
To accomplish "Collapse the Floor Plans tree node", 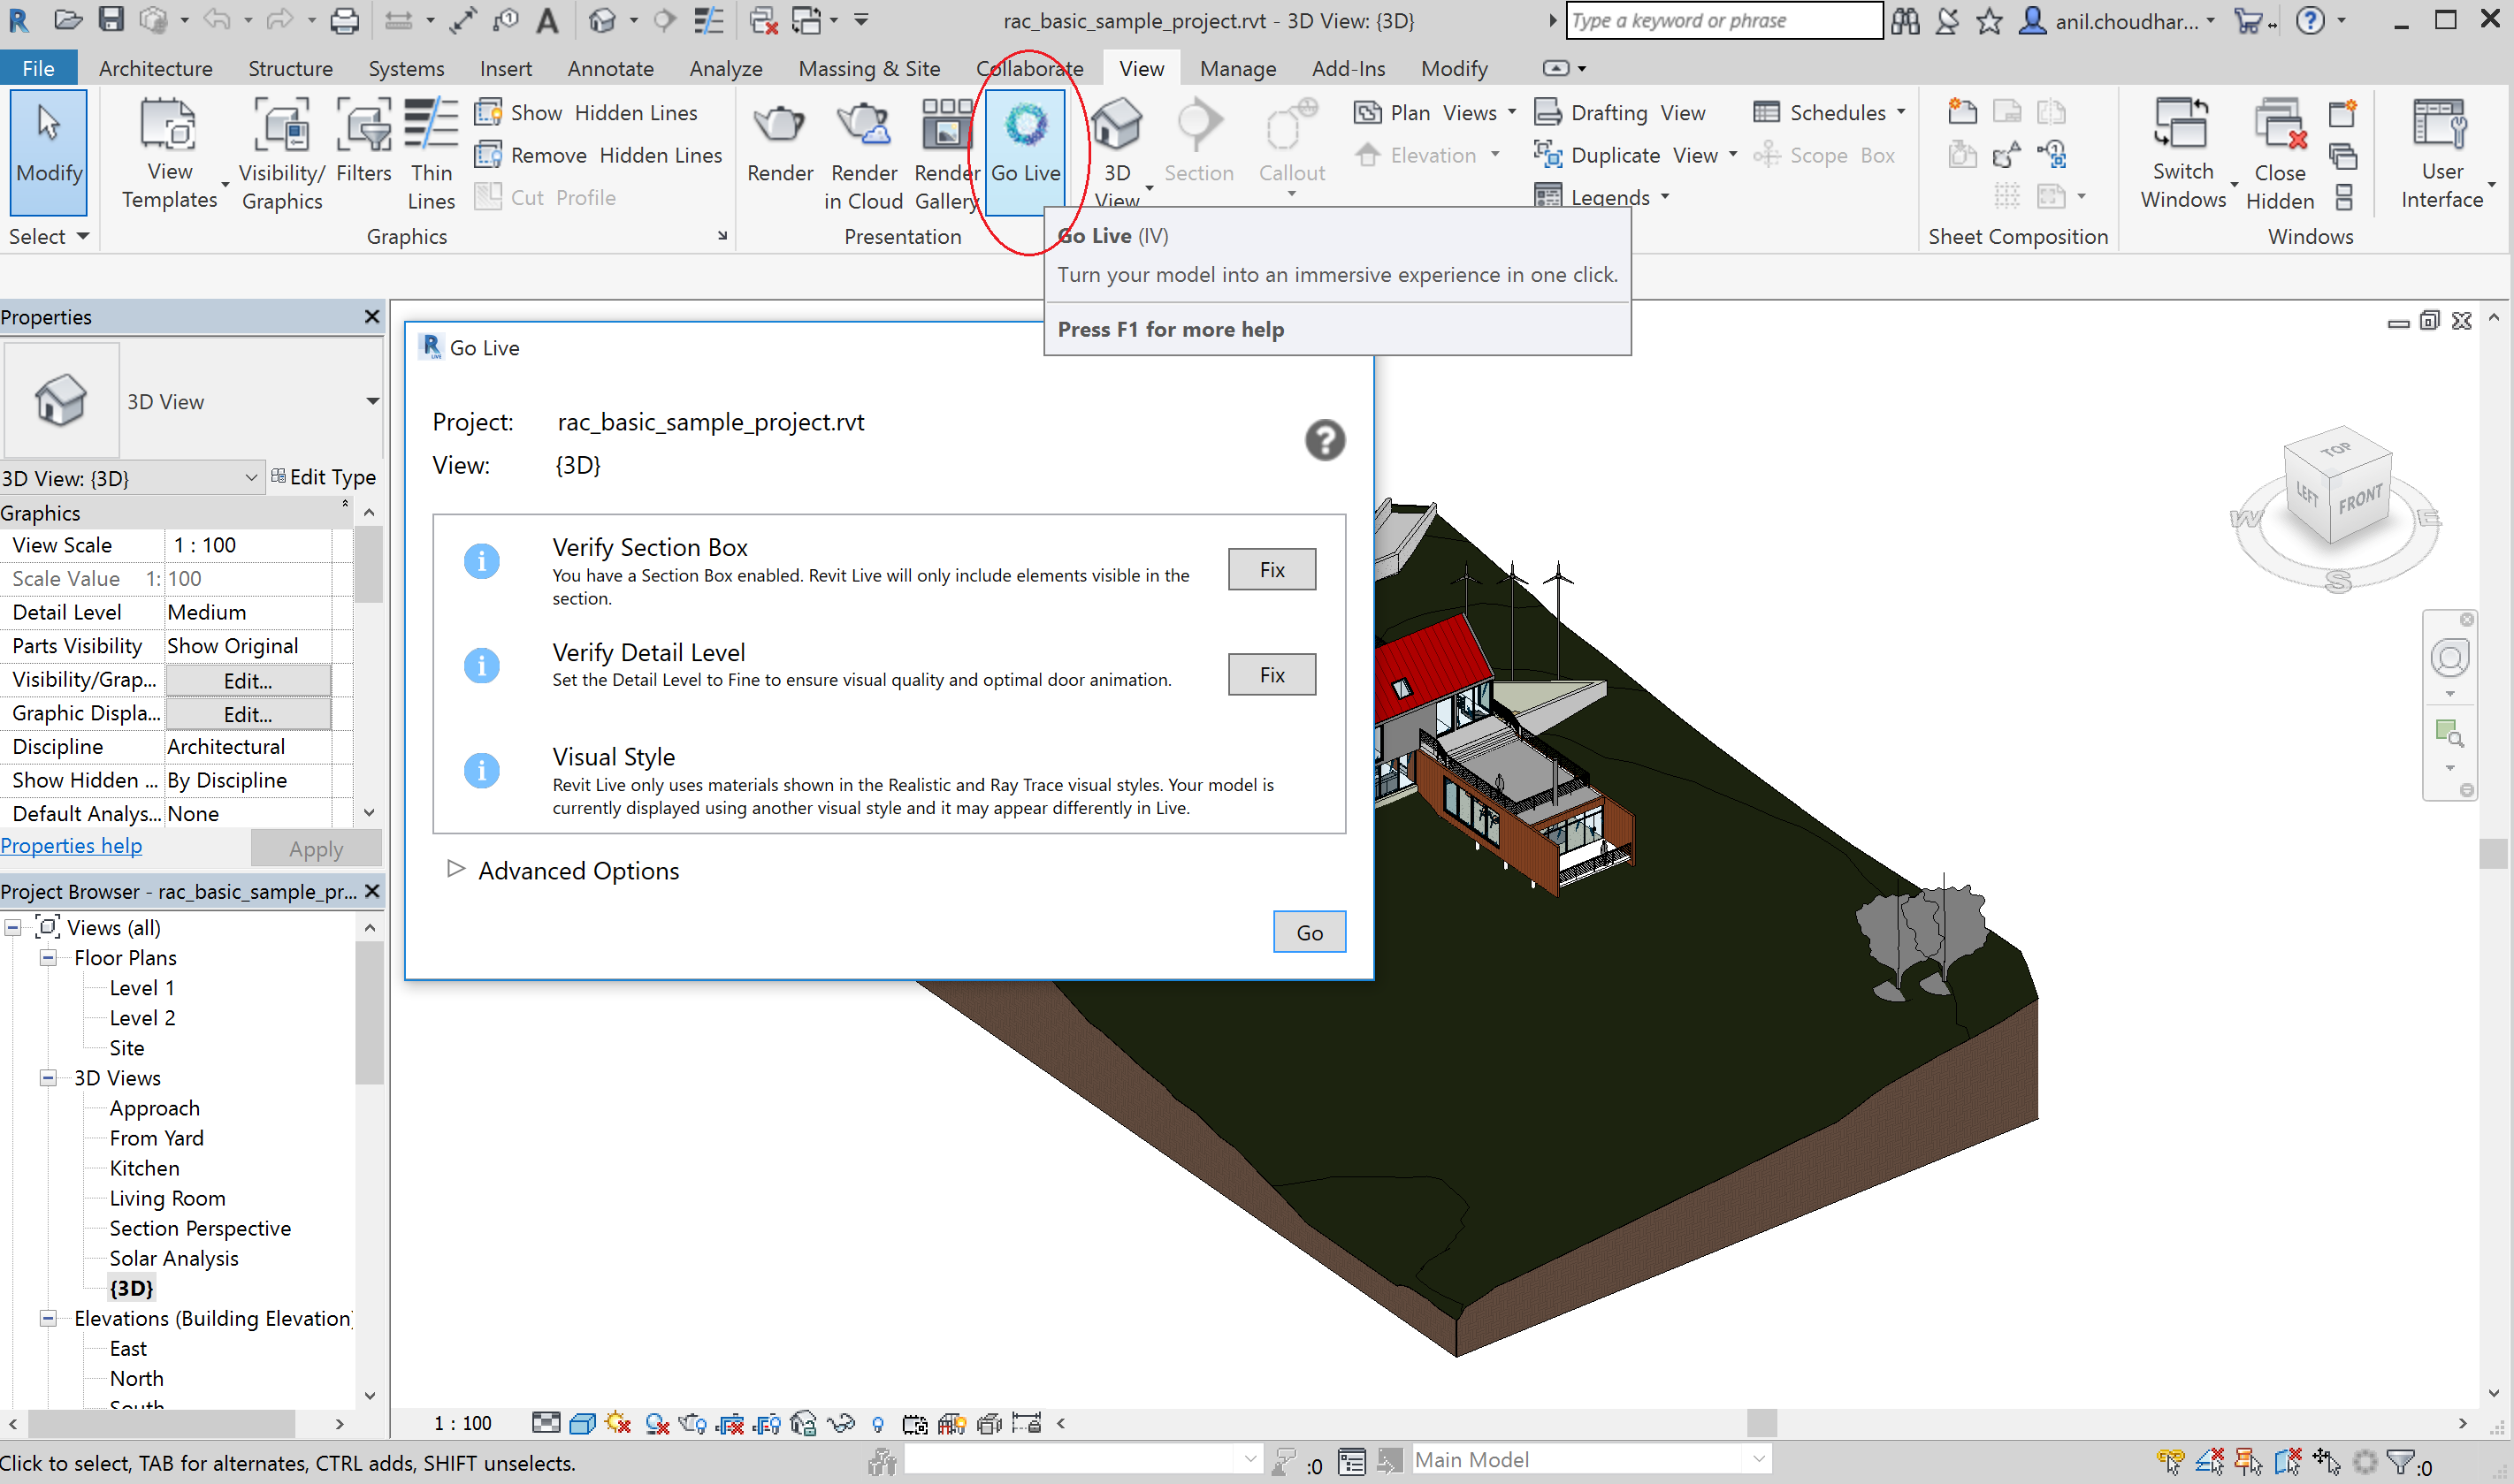I will [x=47, y=957].
